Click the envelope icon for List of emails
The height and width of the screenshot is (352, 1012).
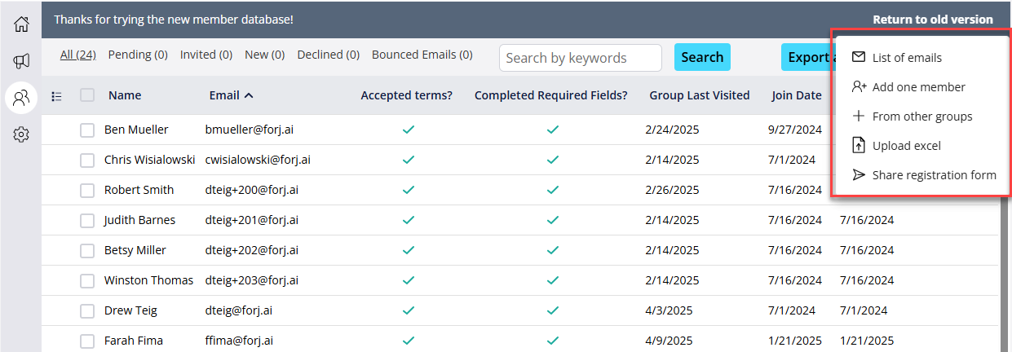(858, 57)
